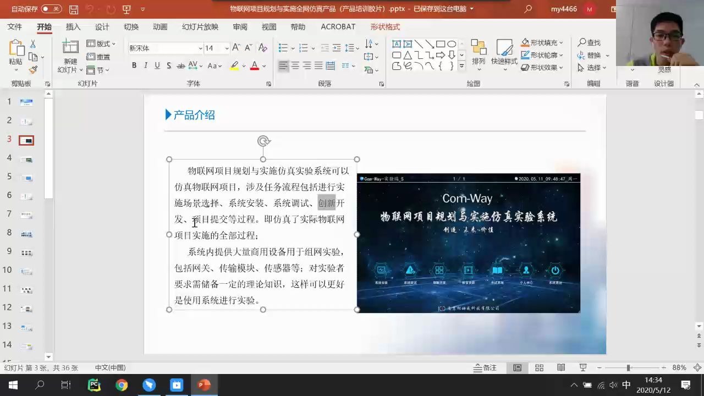Switch to the Shape Format (形状格式) tab
Image resolution: width=704 pixels, height=396 pixels.
click(385, 27)
